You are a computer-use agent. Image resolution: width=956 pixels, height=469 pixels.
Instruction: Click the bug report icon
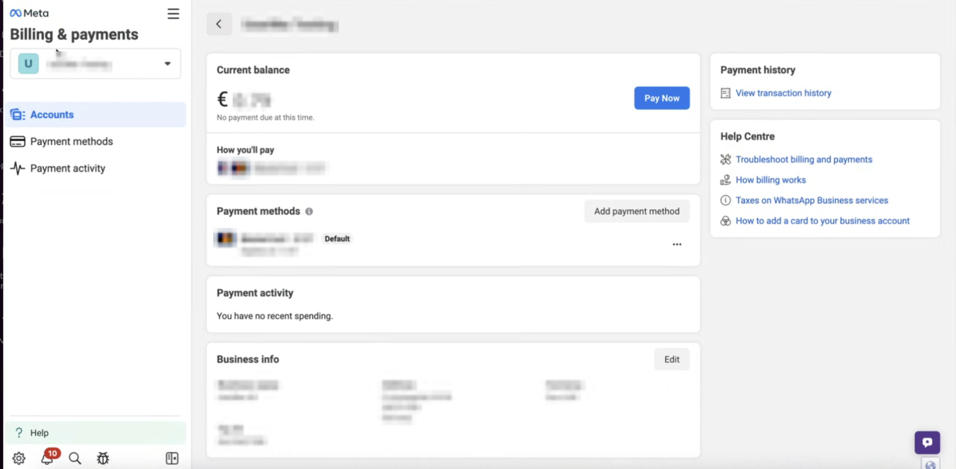click(103, 458)
